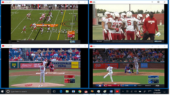Click the FS1 baseball game video
Viewport: 170px width, 95px height.
pos(129,66)
